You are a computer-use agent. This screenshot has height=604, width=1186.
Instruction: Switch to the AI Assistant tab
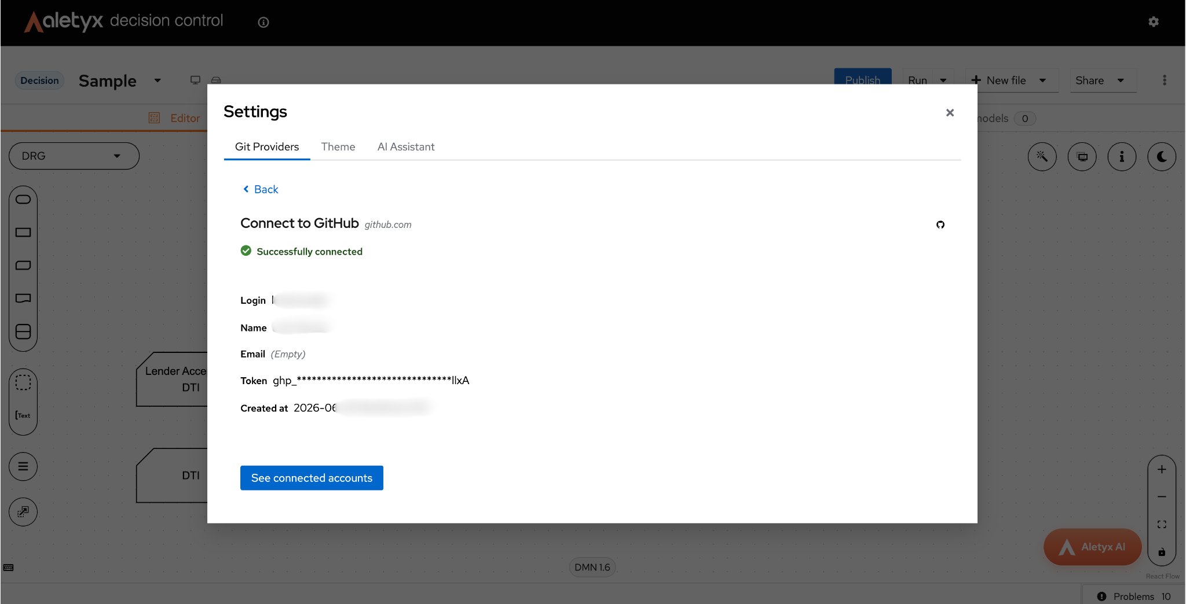[405, 147]
